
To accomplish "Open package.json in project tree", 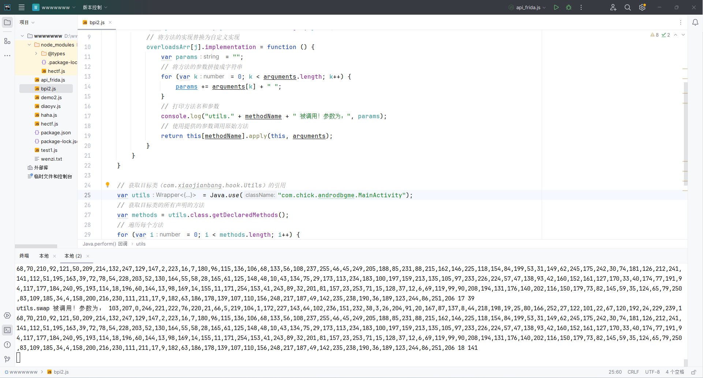I will tap(56, 132).
